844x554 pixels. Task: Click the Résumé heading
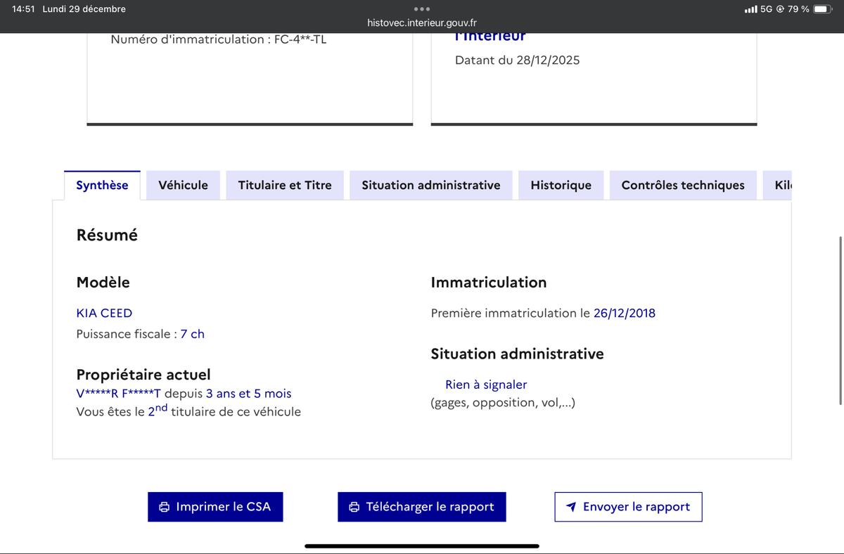[x=107, y=236]
